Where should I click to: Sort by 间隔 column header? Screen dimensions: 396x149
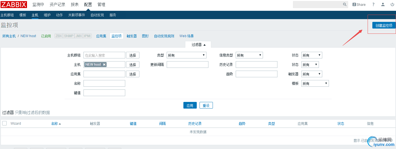(x=163, y=124)
